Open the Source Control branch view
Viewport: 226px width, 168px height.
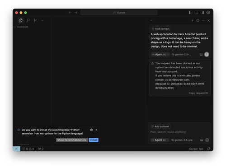35,20
